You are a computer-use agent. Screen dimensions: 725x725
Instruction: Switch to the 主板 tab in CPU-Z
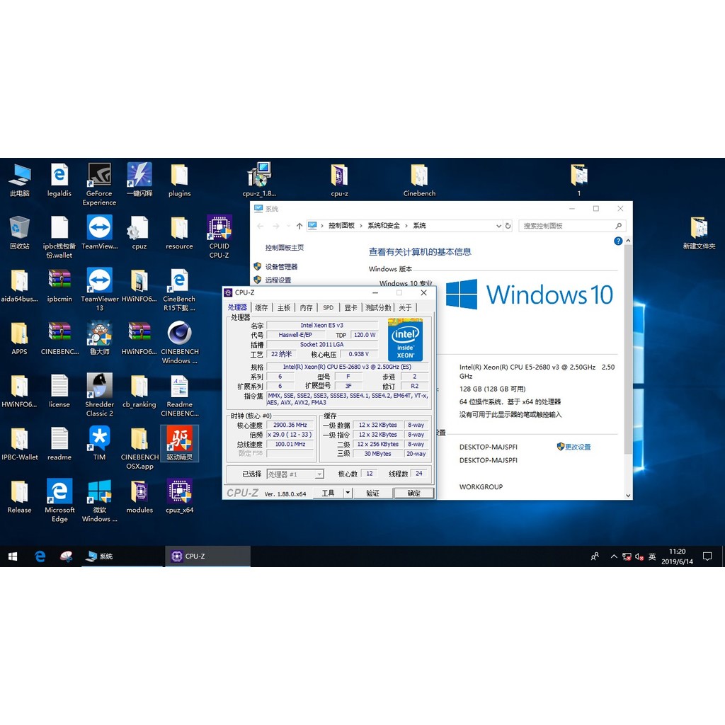pos(284,307)
